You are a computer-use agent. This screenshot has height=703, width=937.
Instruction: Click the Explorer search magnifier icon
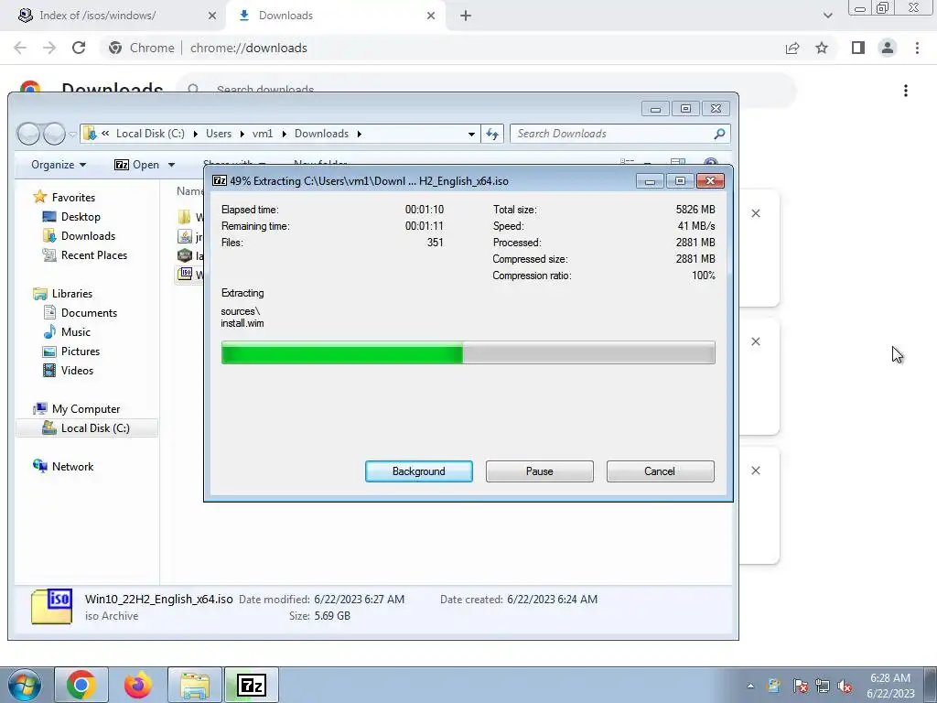click(719, 134)
